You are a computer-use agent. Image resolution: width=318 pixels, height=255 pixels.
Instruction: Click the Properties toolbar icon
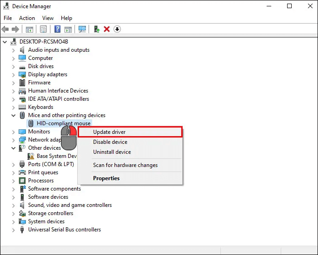[43, 29]
